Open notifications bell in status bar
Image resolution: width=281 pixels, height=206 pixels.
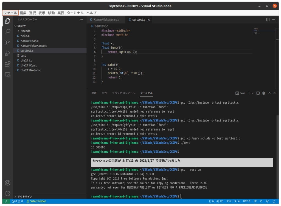point(274,201)
